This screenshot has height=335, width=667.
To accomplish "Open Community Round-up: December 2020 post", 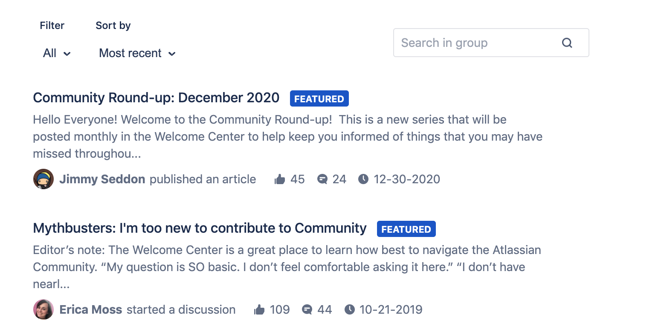I will point(156,98).
